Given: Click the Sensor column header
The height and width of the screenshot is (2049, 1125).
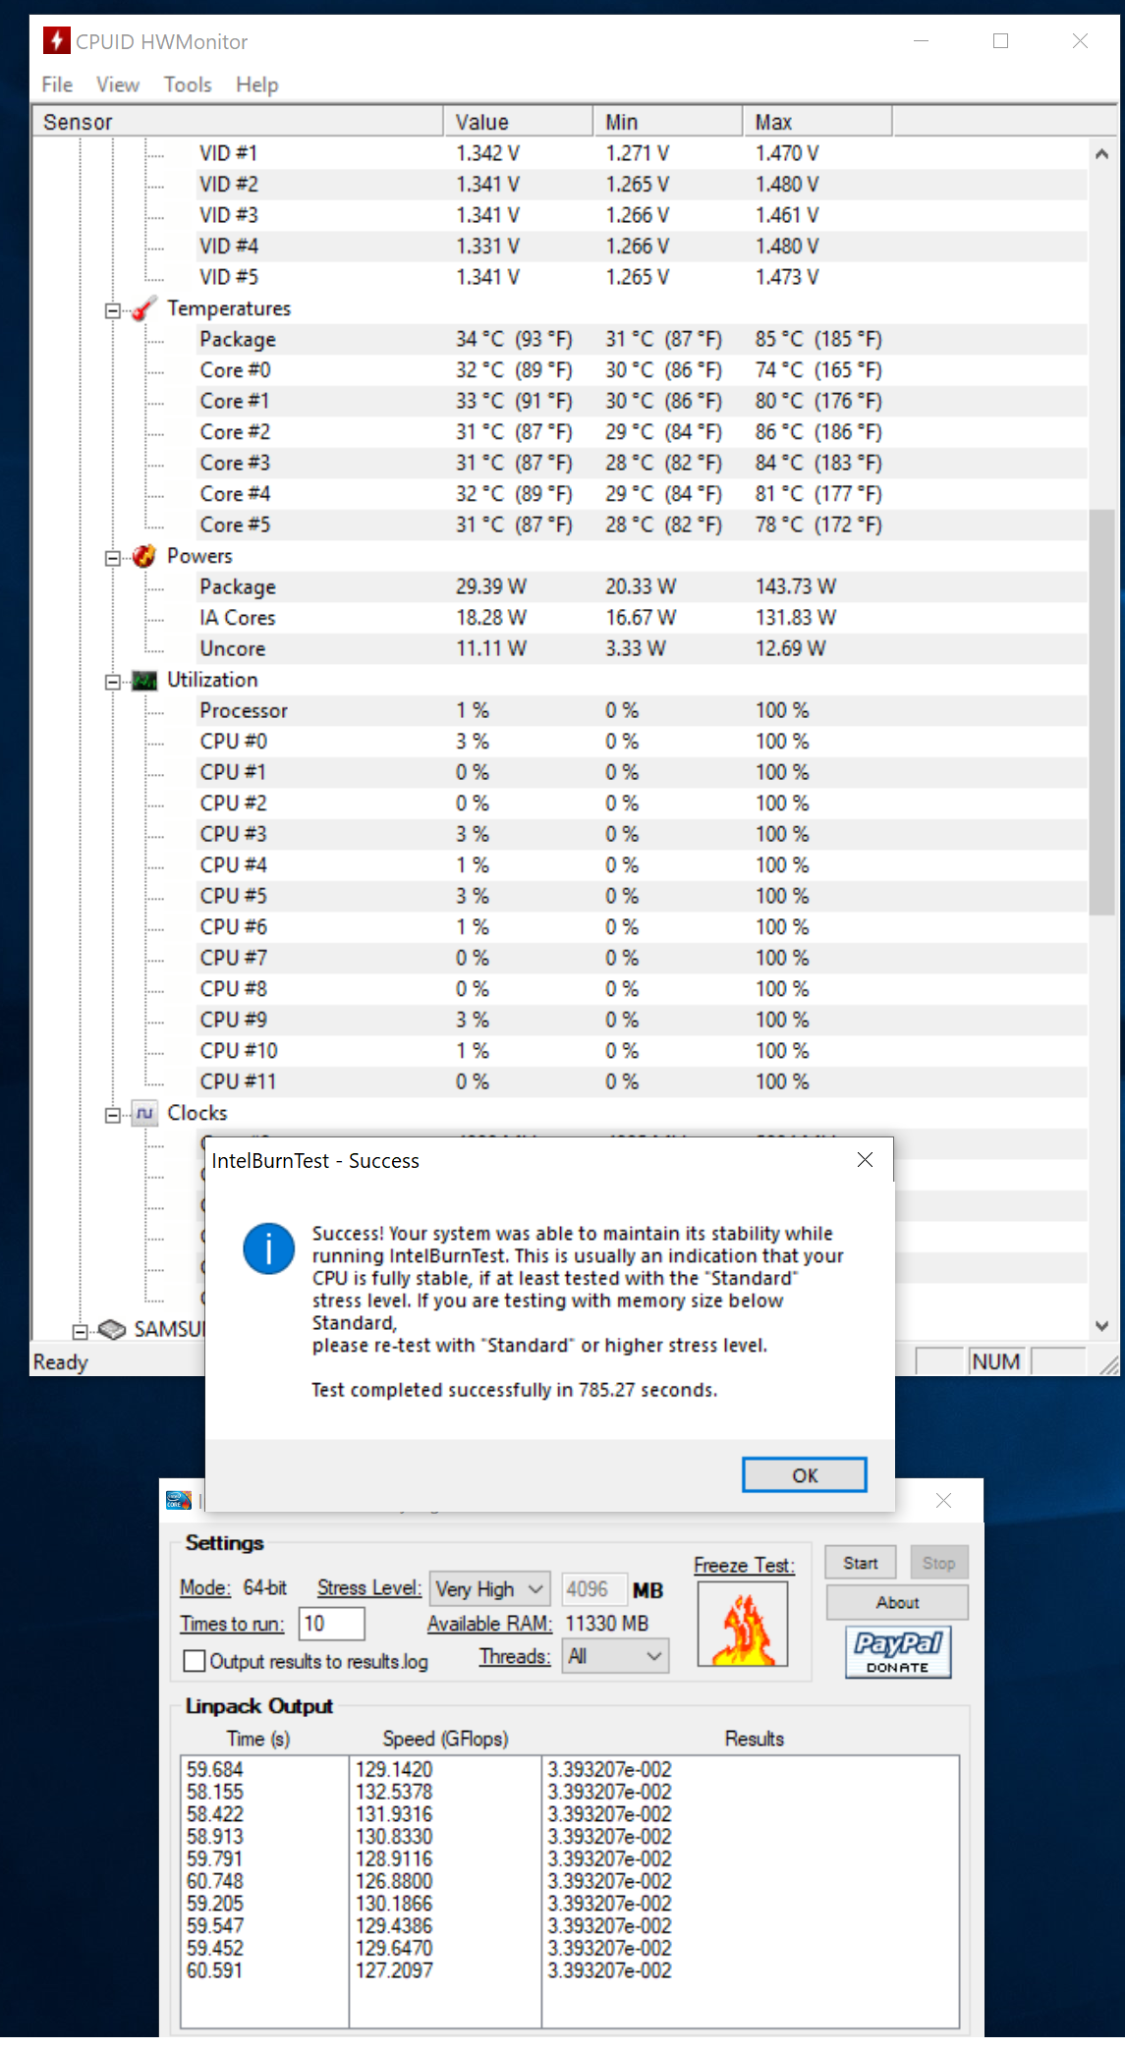Looking at the screenshot, I should point(238,122).
